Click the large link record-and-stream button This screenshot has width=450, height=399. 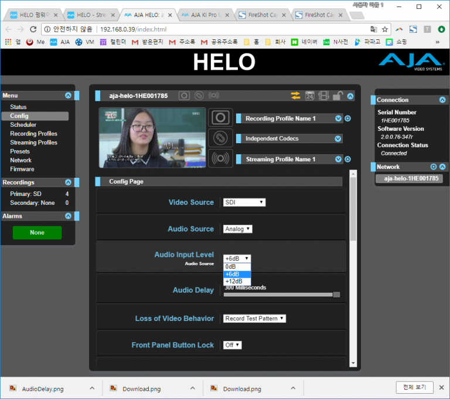tap(220, 138)
